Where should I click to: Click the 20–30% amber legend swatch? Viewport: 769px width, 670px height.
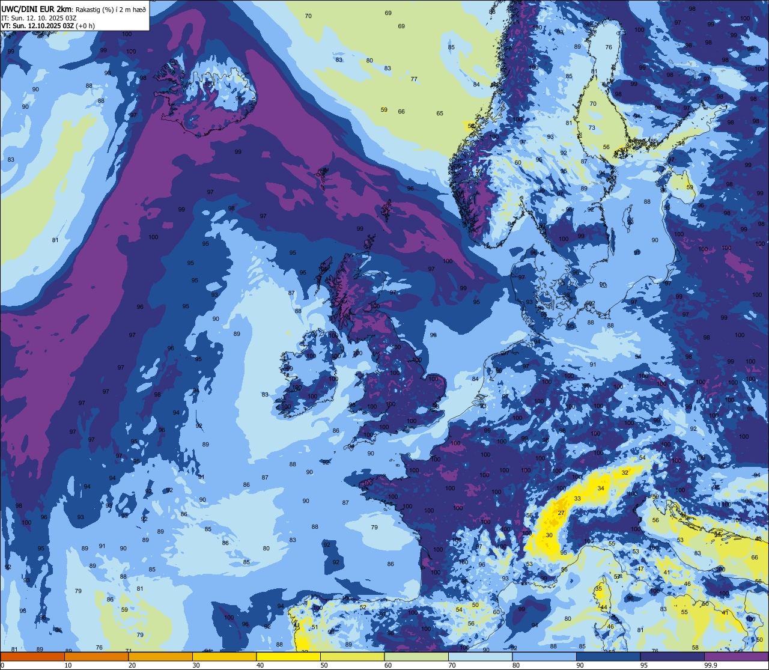[160, 656]
